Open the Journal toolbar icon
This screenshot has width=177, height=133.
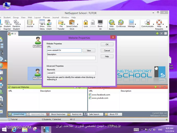[x=30, y=24]
